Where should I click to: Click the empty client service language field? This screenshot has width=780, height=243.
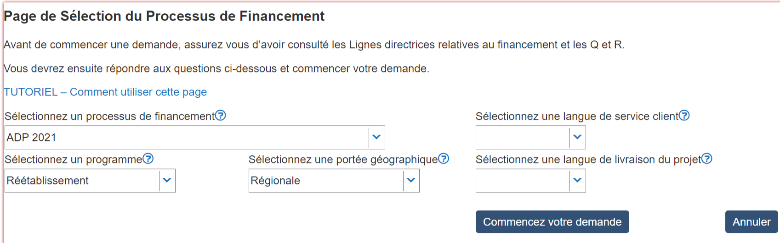523,137
